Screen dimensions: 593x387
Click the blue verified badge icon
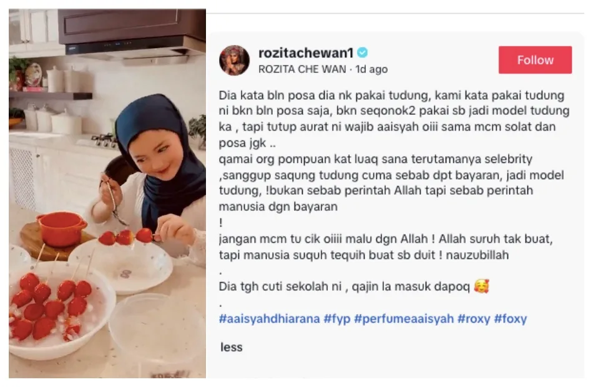tap(362, 52)
